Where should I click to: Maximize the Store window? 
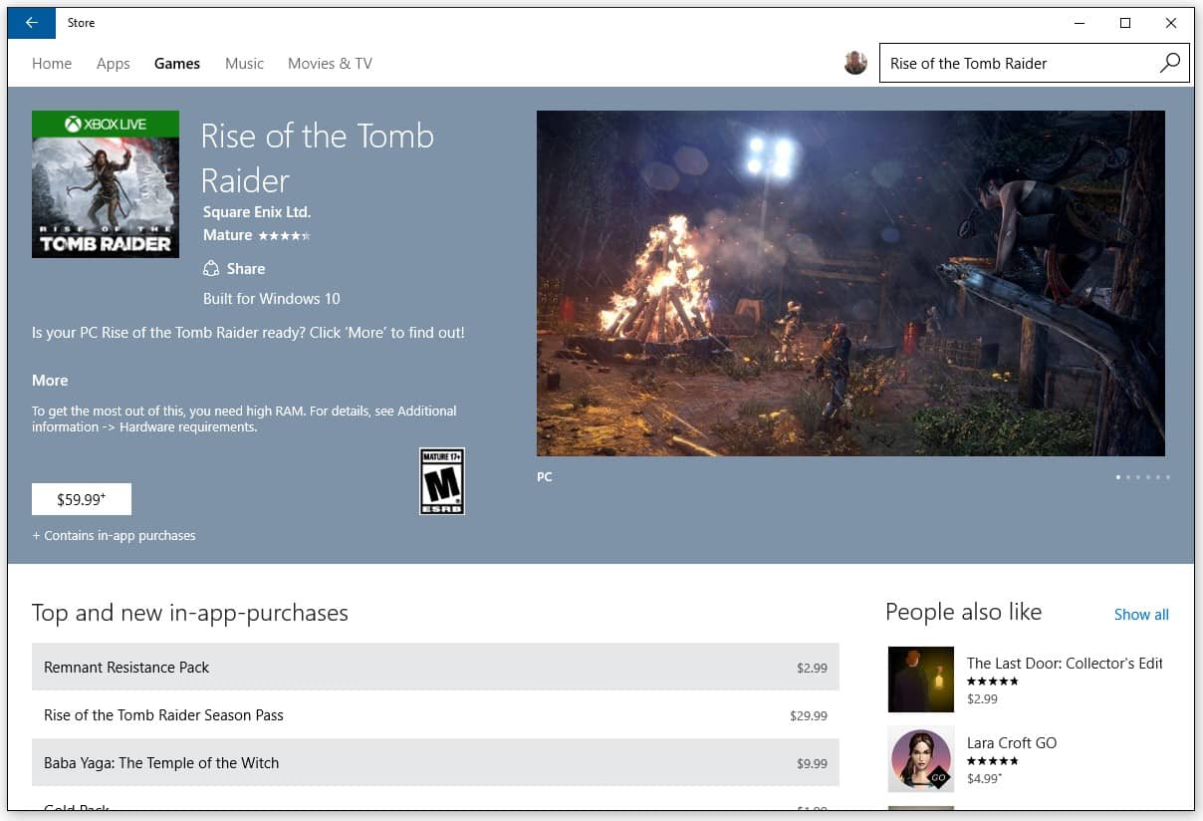point(1124,23)
